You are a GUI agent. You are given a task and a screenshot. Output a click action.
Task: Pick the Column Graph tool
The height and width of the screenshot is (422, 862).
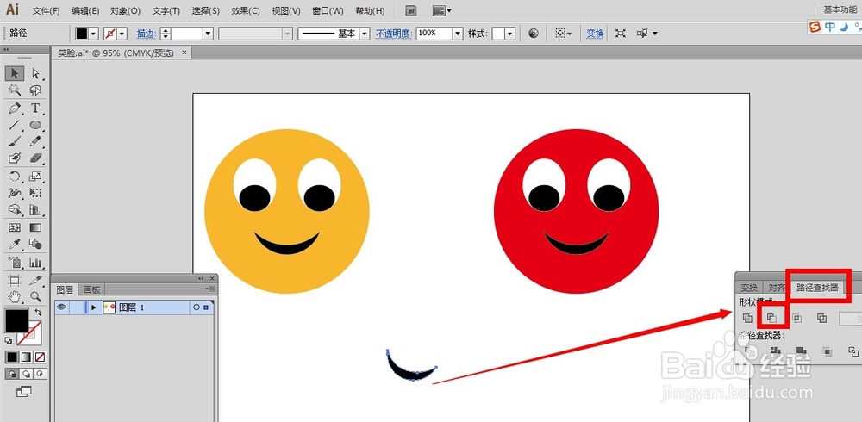tap(35, 262)
